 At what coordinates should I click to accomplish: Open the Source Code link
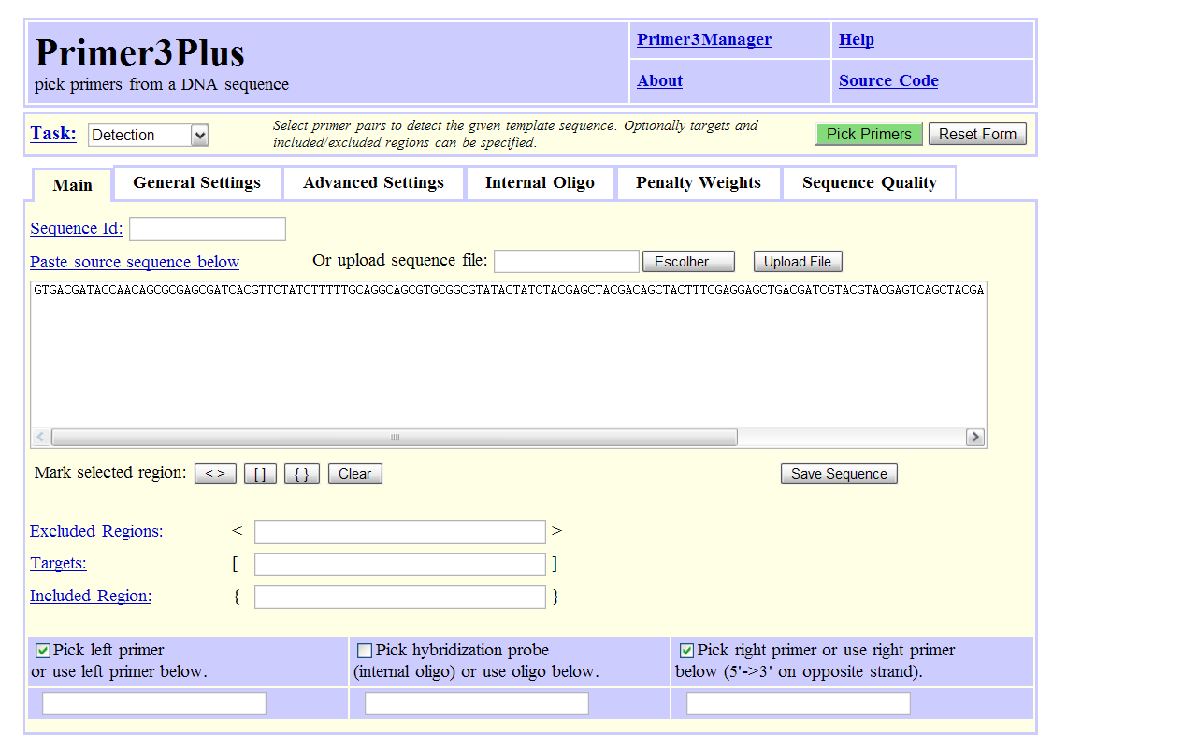(888, 80)
